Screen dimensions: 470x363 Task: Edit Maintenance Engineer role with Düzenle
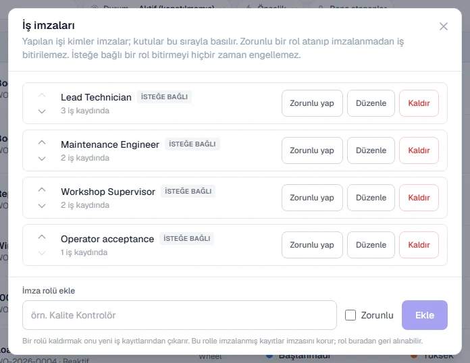click(371, 150)
